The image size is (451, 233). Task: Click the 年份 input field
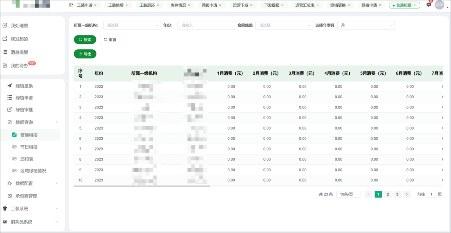tap(206, 25)
